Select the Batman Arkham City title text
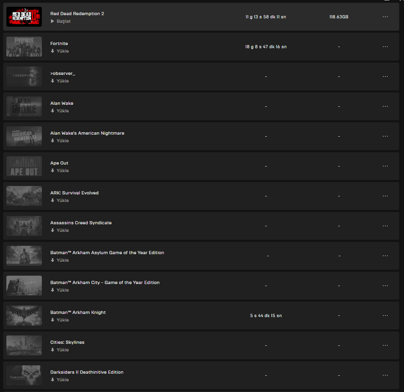 pos(105,282)
